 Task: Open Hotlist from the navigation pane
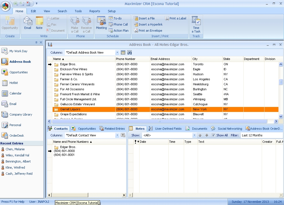point(13,83)
